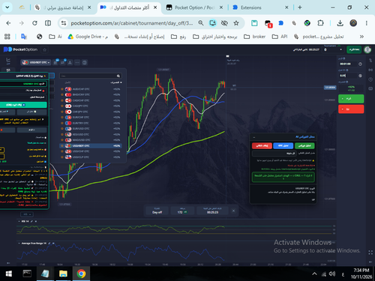Image resolution: width=375 pixels, height=281 pixels.
Task: Favorite CHF/JPY OTC with its star
Action: pyautogui.click(x=62, y=112)
